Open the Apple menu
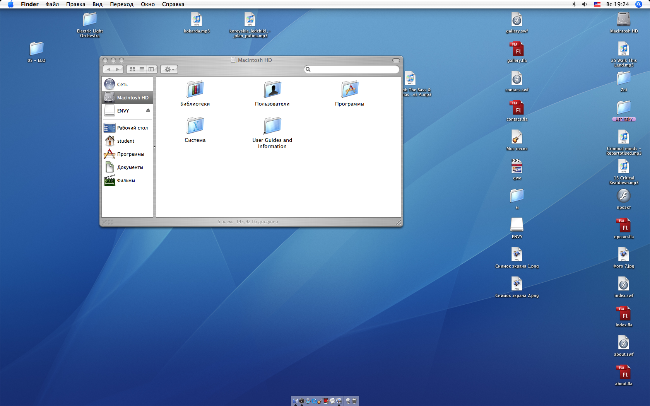Screen dimensions: 650x406 pyautogui.click(x=10, y=4)
